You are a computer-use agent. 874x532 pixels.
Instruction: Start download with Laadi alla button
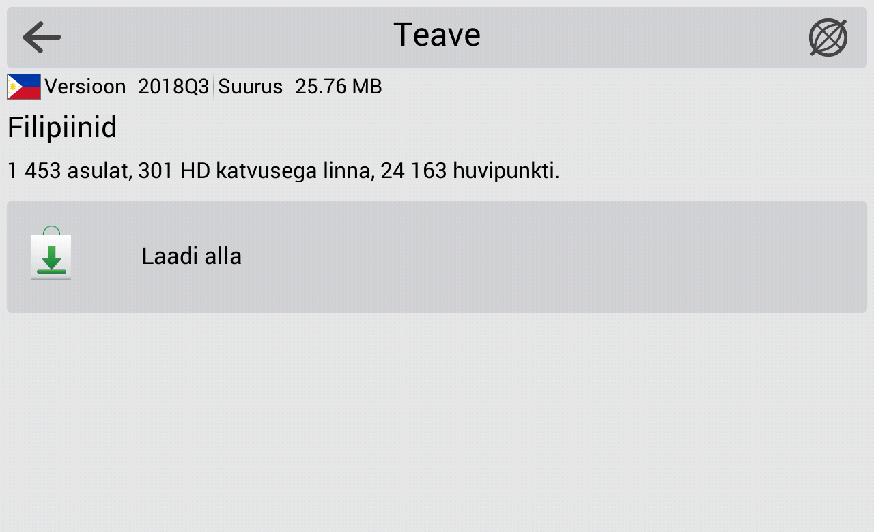coord(191,256)
